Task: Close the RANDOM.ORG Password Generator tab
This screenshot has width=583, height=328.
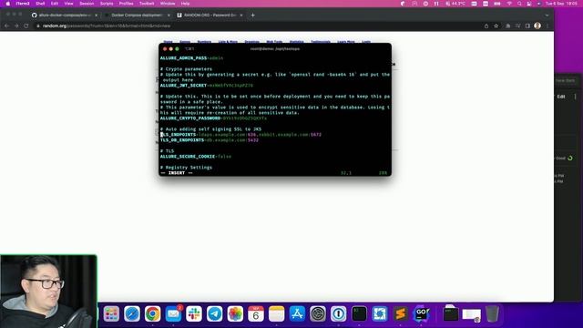Action: [x=241, y=15]
